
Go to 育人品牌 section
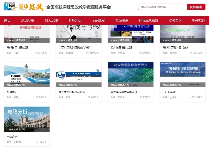click(x=51, y=21)
